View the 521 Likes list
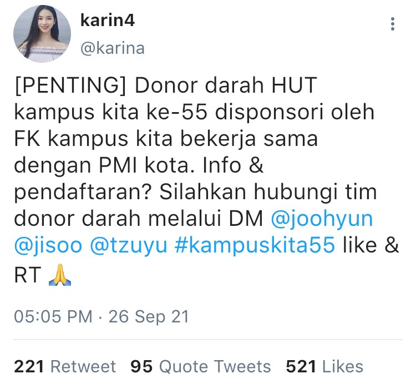The image size is (416, 384). coord(324,366)
